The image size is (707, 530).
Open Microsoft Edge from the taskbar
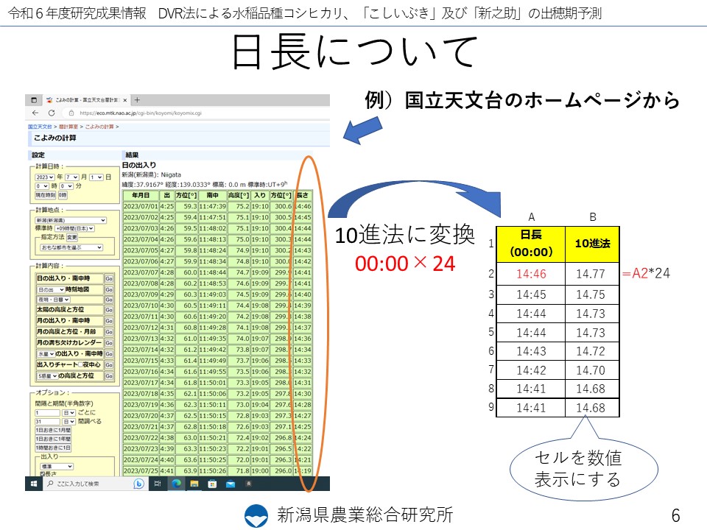pyautogui.click(x=177, y=484)
